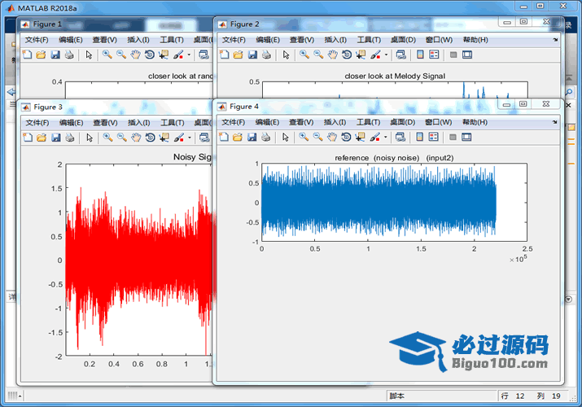Viewport: 582px width, 407px height.
Task: Click the Zoom Out tool in Figure 2
Action: (x=318, y=55)
